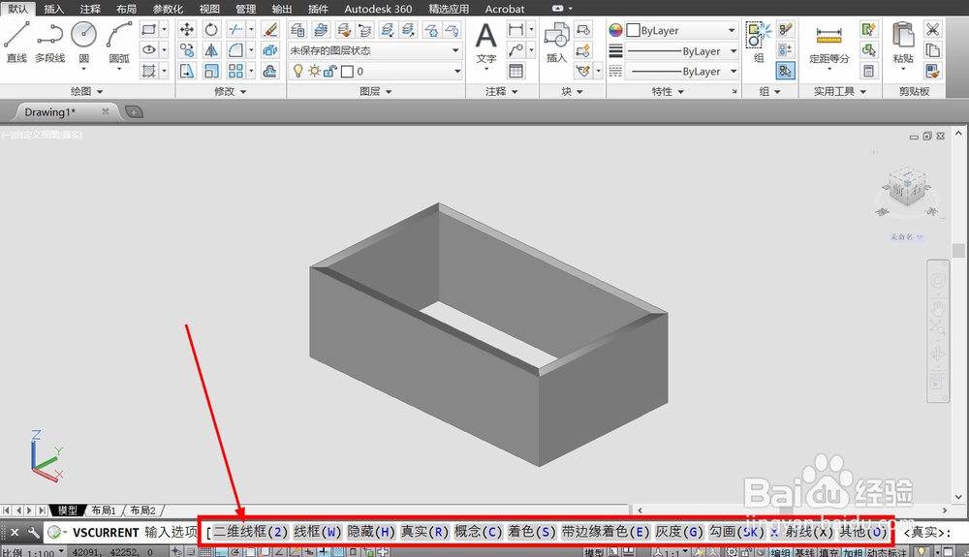
Task: Select the Fillet tool icon
Action: pos(235,50)
